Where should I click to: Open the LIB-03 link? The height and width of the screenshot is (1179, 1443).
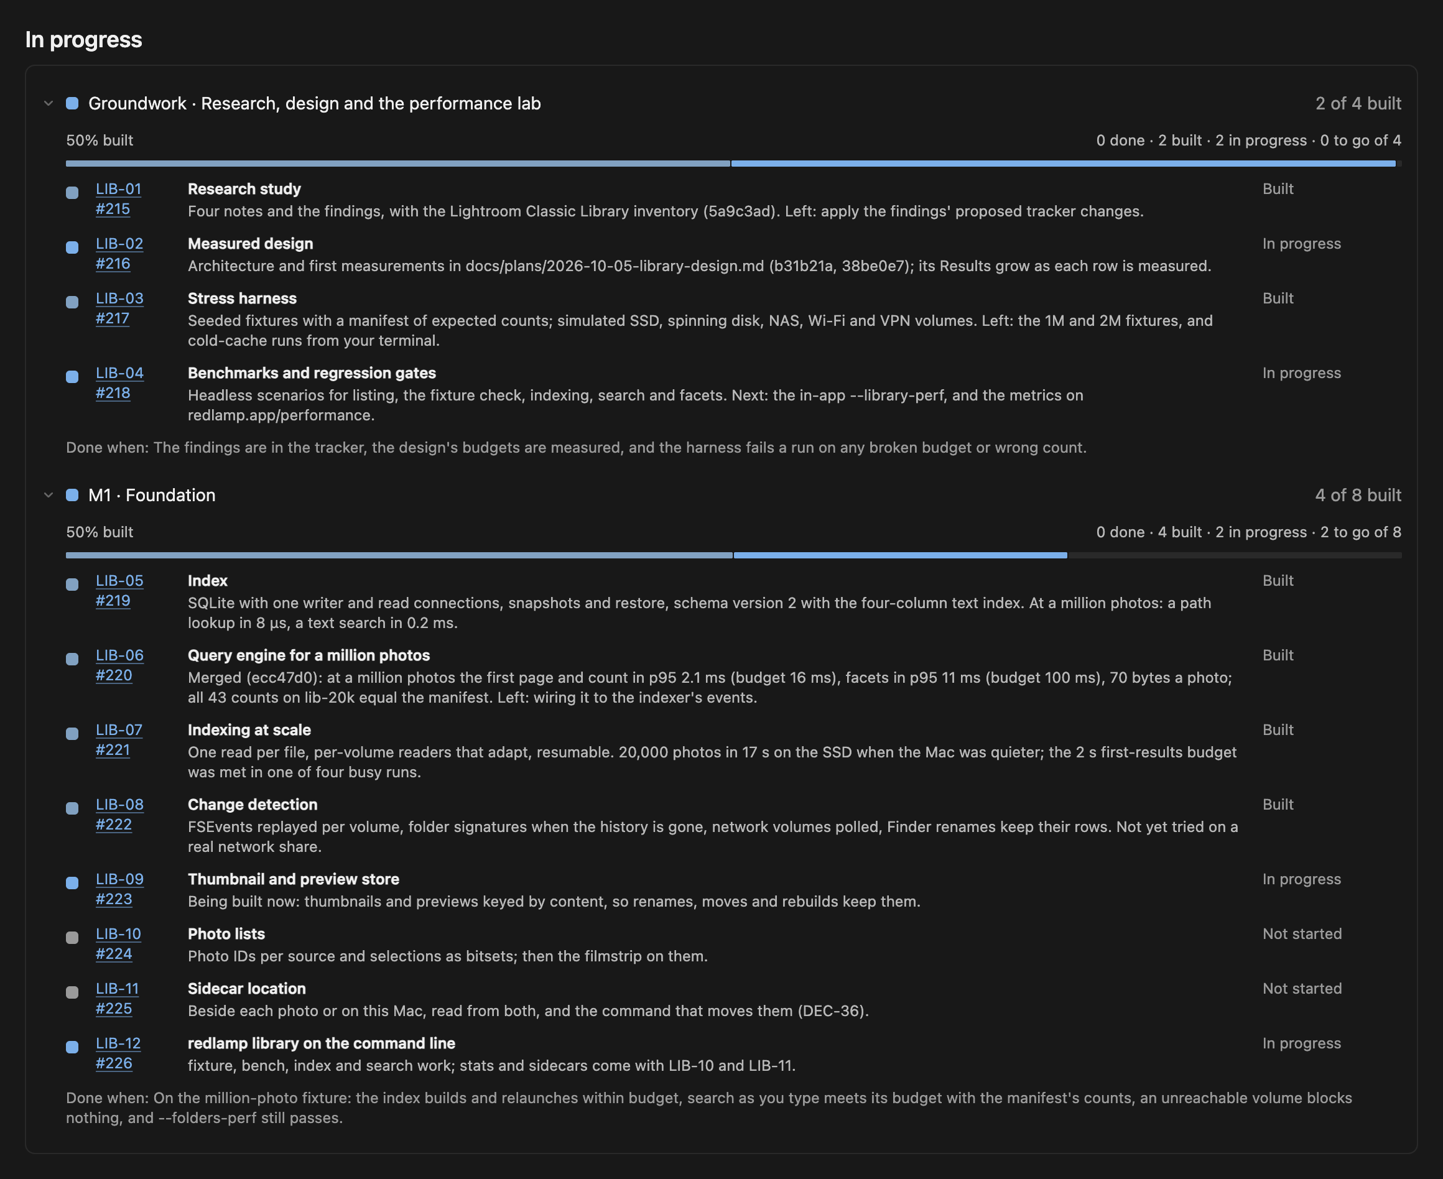click(x=119, y=298)
